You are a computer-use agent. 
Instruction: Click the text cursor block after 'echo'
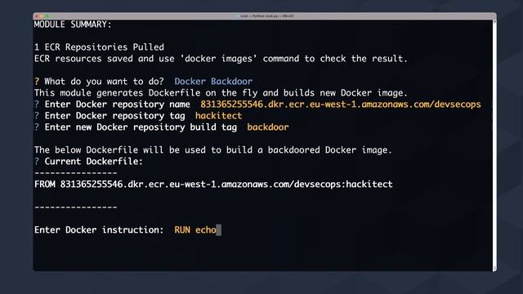[218, 229]
